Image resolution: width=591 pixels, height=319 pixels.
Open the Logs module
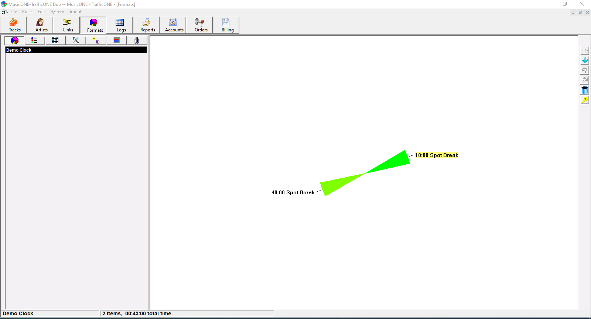click(x=120, y=25)
